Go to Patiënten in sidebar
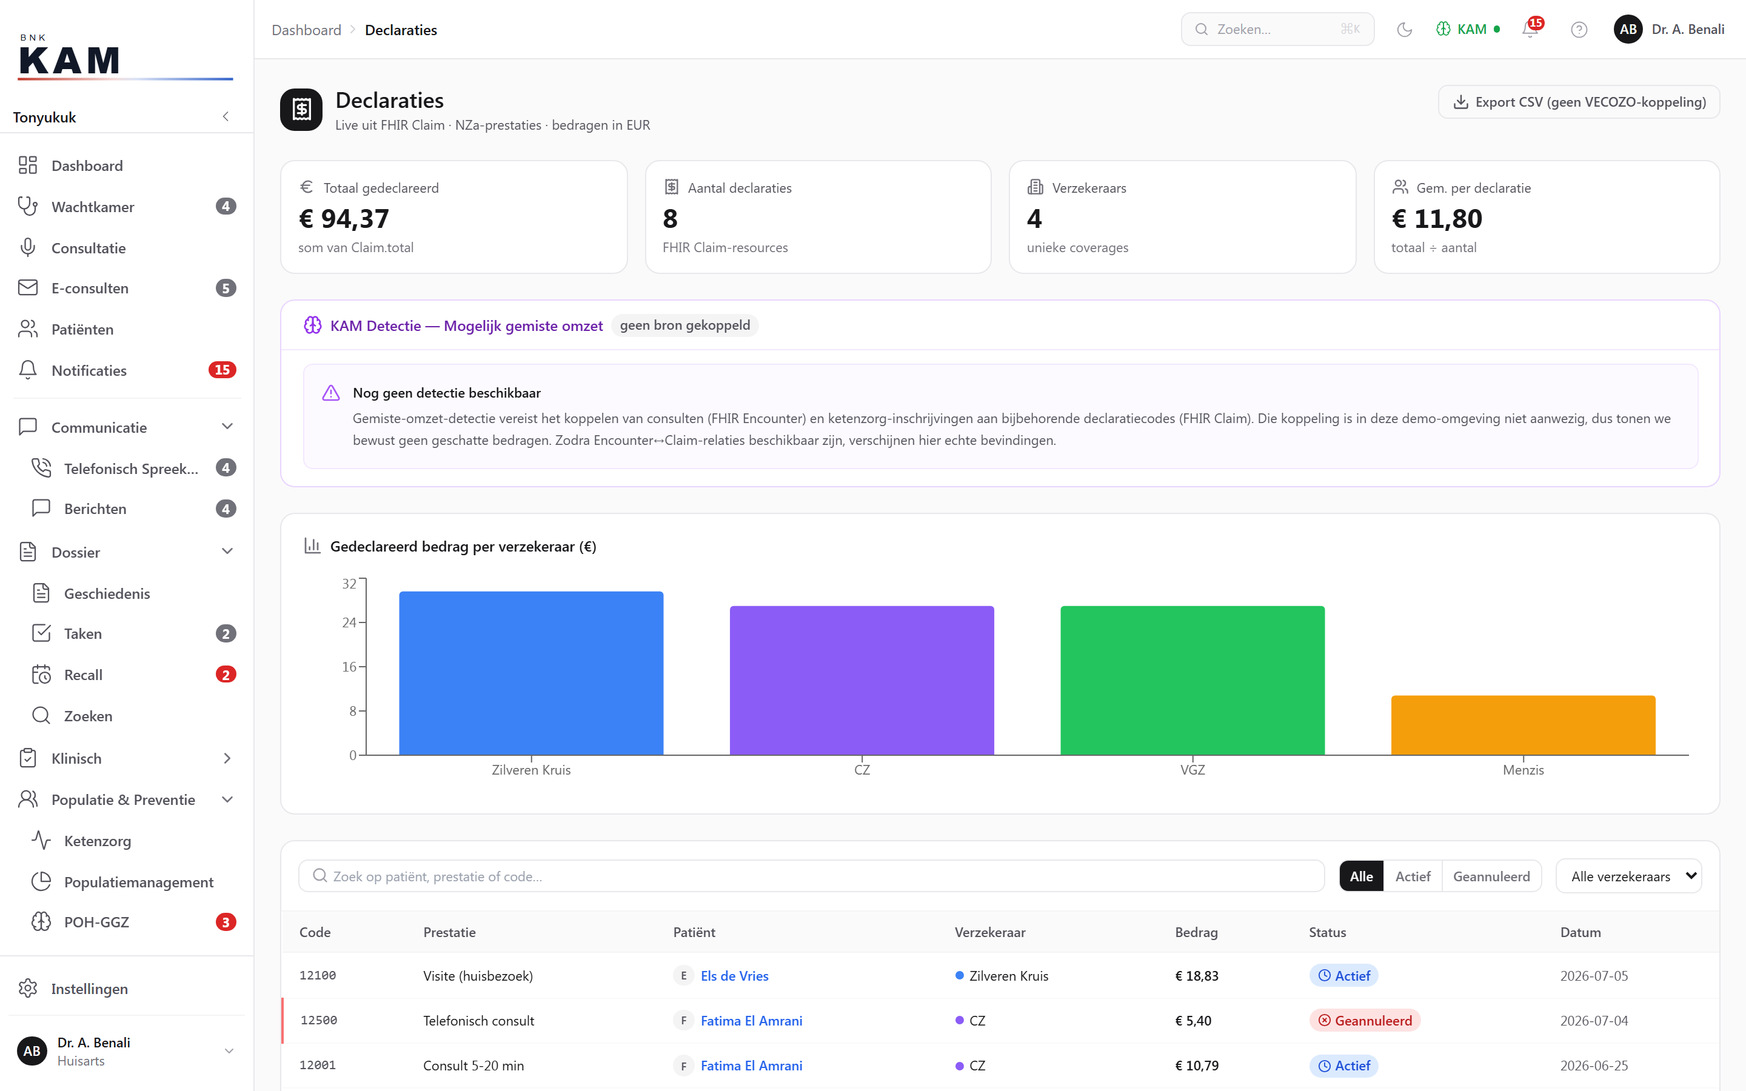Screen dimensions: 1746x1091 click(127, 329)
